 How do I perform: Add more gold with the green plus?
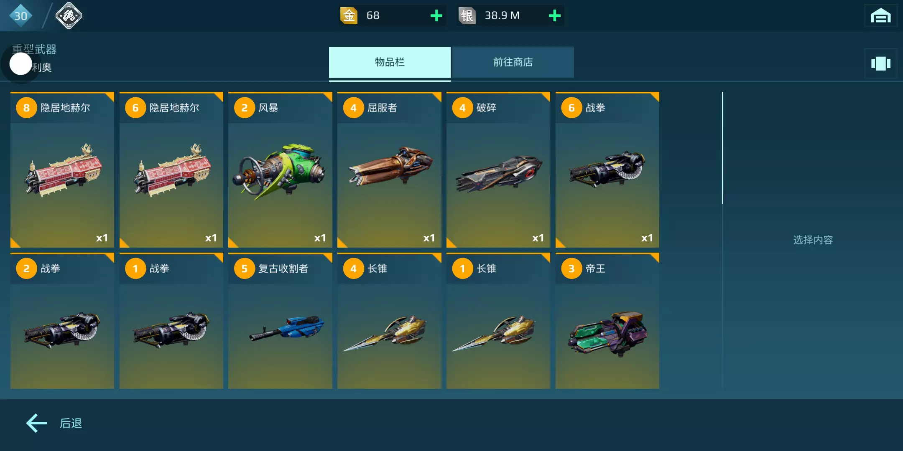coord(436,16)
